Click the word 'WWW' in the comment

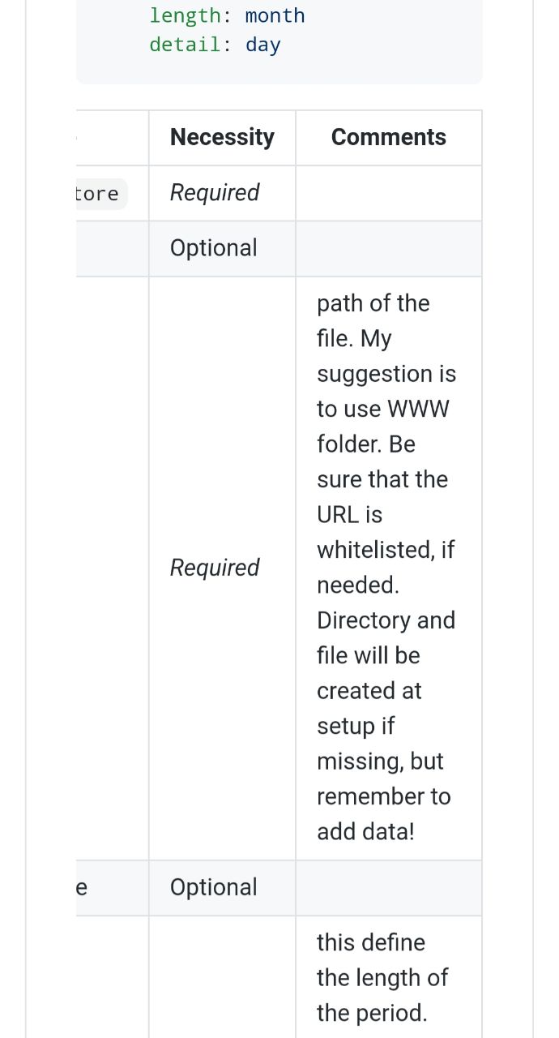point(418,409)
